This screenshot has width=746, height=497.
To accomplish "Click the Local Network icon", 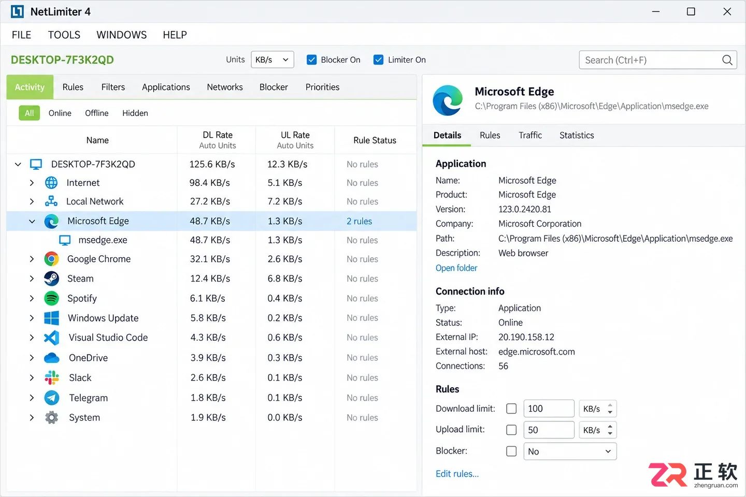I will 51,201.
